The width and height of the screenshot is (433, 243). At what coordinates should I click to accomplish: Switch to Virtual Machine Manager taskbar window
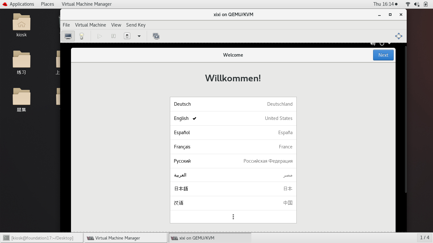click(126, 238)
